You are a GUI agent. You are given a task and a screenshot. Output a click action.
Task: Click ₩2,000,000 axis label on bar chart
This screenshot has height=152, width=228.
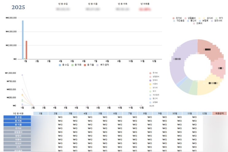coord(11,45)
